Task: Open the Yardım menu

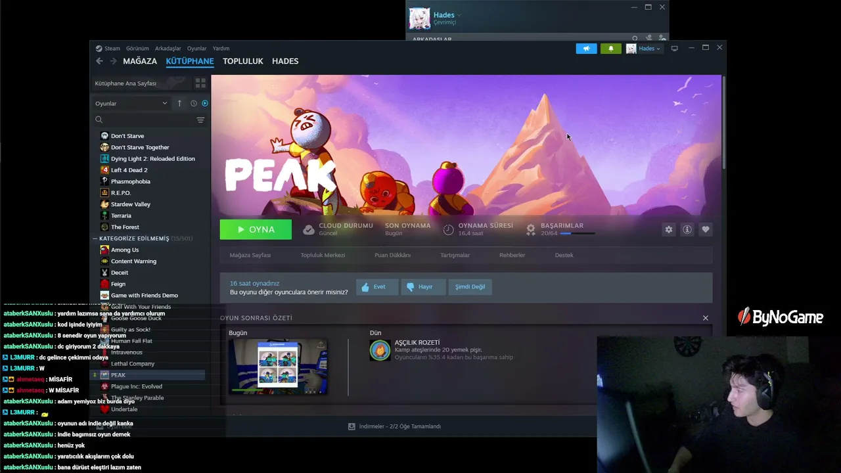Action: pyautogui.click(x=221, y=49)
